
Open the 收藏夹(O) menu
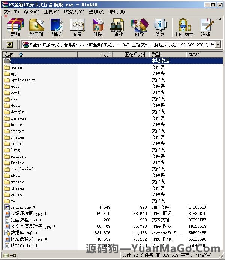tap(74, 12)
